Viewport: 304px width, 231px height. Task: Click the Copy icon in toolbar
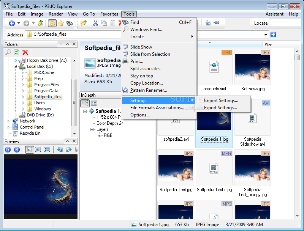click(x=104, y=23)
